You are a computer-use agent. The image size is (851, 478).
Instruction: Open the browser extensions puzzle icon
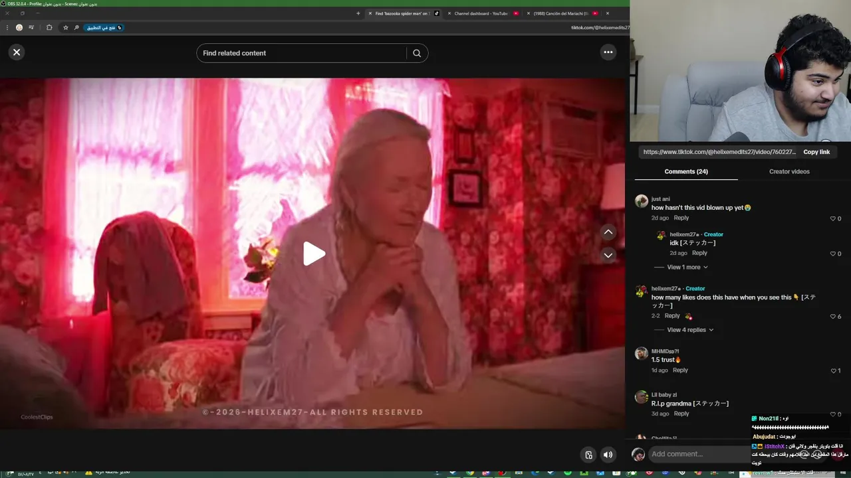[49, 28]
